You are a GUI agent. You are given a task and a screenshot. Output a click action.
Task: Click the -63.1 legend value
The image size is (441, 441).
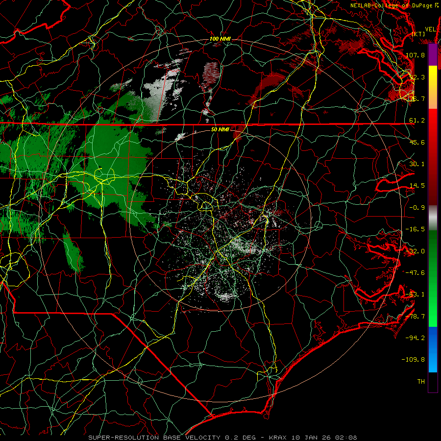click(415, 294)
